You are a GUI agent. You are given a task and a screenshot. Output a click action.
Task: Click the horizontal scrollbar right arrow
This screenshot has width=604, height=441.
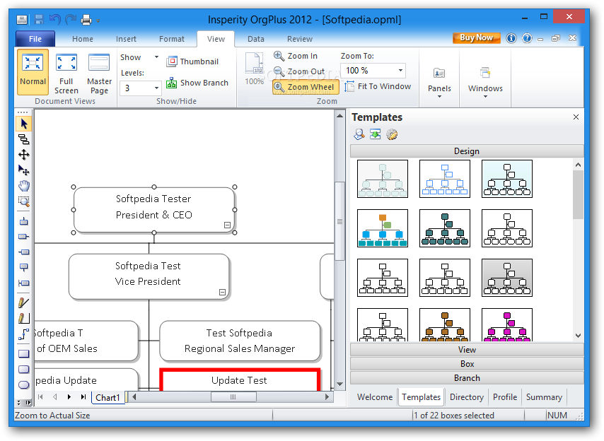pyautogui.click(x=327, y=396)
